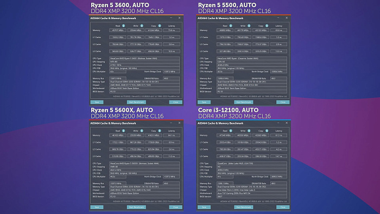Open the Read info icon in Ryzen 5 5500 window
The width and height of the screenshot is (380, 214).
click(231, 26)
